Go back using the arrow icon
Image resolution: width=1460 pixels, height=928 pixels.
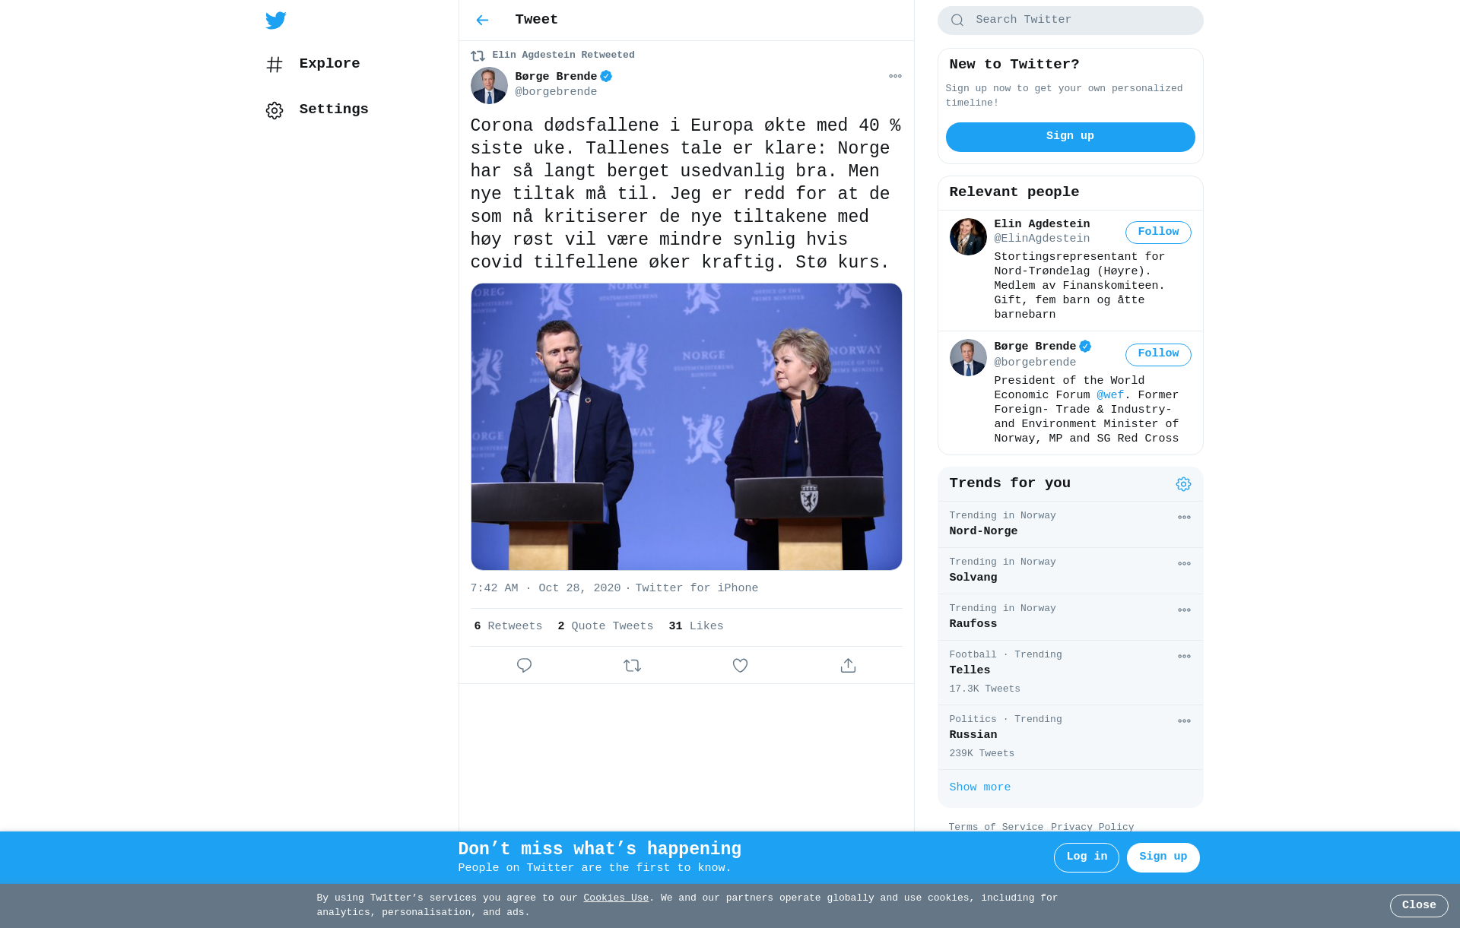pos(482,21)
